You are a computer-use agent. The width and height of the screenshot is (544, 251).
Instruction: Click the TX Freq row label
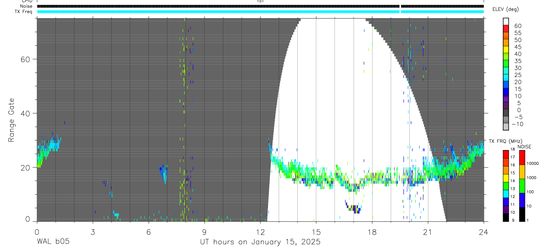23,12
